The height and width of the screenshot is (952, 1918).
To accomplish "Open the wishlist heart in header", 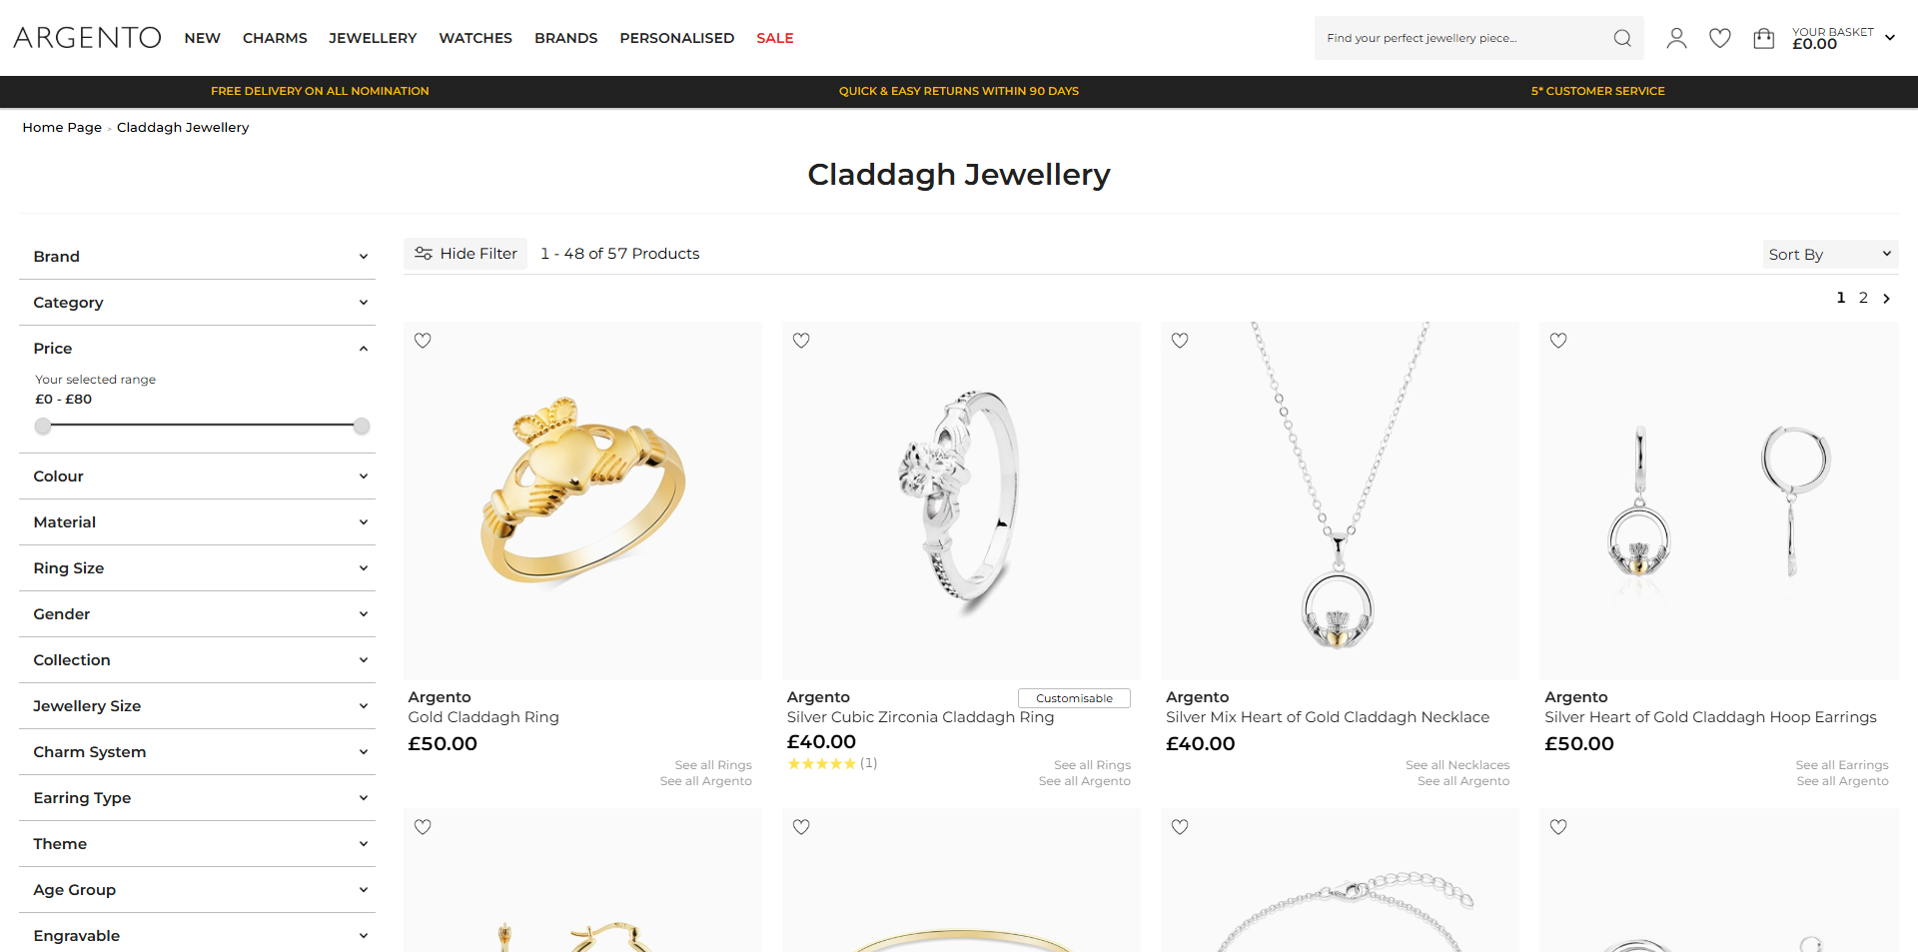I will (x=1720, y=38).
